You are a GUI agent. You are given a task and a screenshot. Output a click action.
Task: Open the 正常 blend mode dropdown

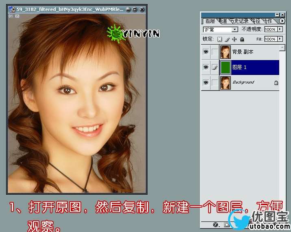(220, 30)
